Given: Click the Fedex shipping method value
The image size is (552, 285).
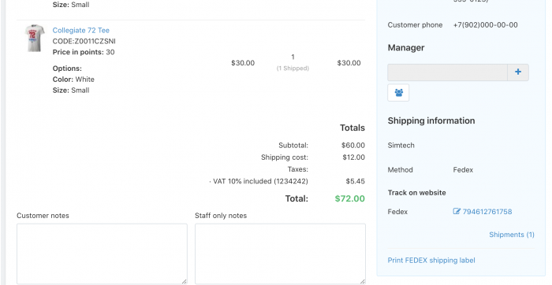Looking at the screenshot, I should [x=463, y=170].
